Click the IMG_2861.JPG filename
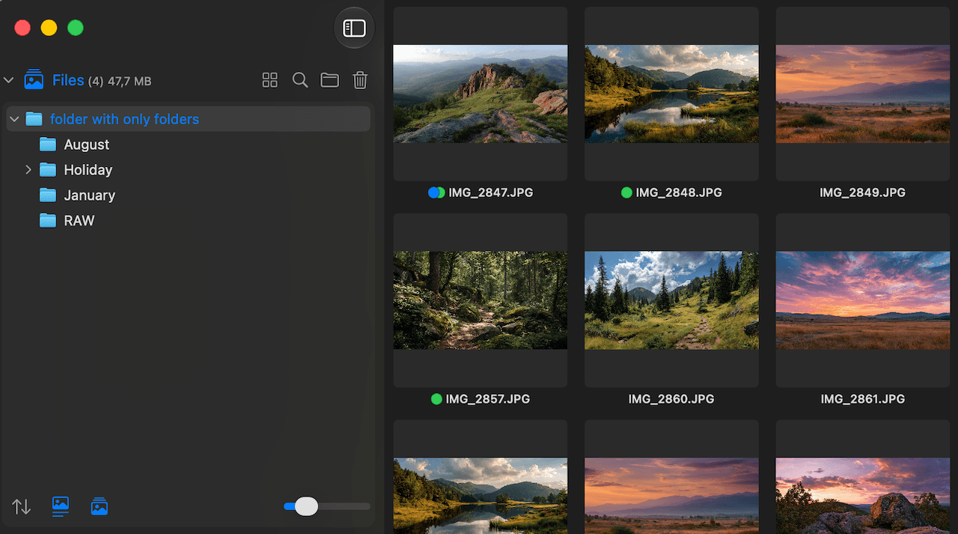This screenshot has height=534, width=958. [863, 399]
